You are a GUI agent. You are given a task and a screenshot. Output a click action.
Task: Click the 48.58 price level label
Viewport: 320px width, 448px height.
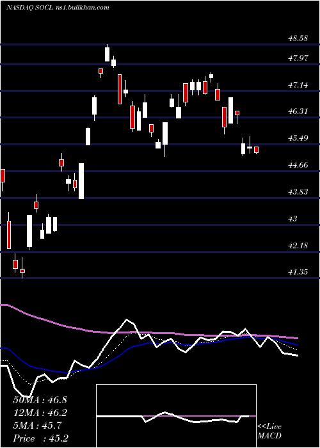pos(298,38)
